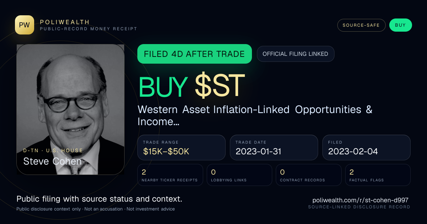Open the Lobbying Links tile
The height and width of the screenshot is (224, 427).
tap(239, 175)
